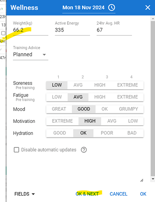The image size is (155, 202).
Task: Click the resize handle at the dialog corner
Action: pyautogui.click(x=142, y=180)
